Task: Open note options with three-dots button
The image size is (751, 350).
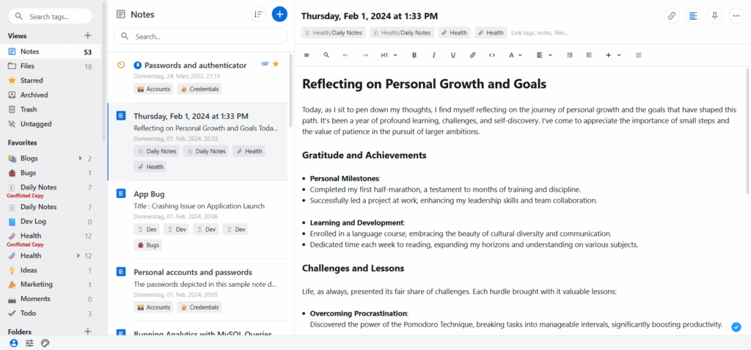Action: (736, 16)
